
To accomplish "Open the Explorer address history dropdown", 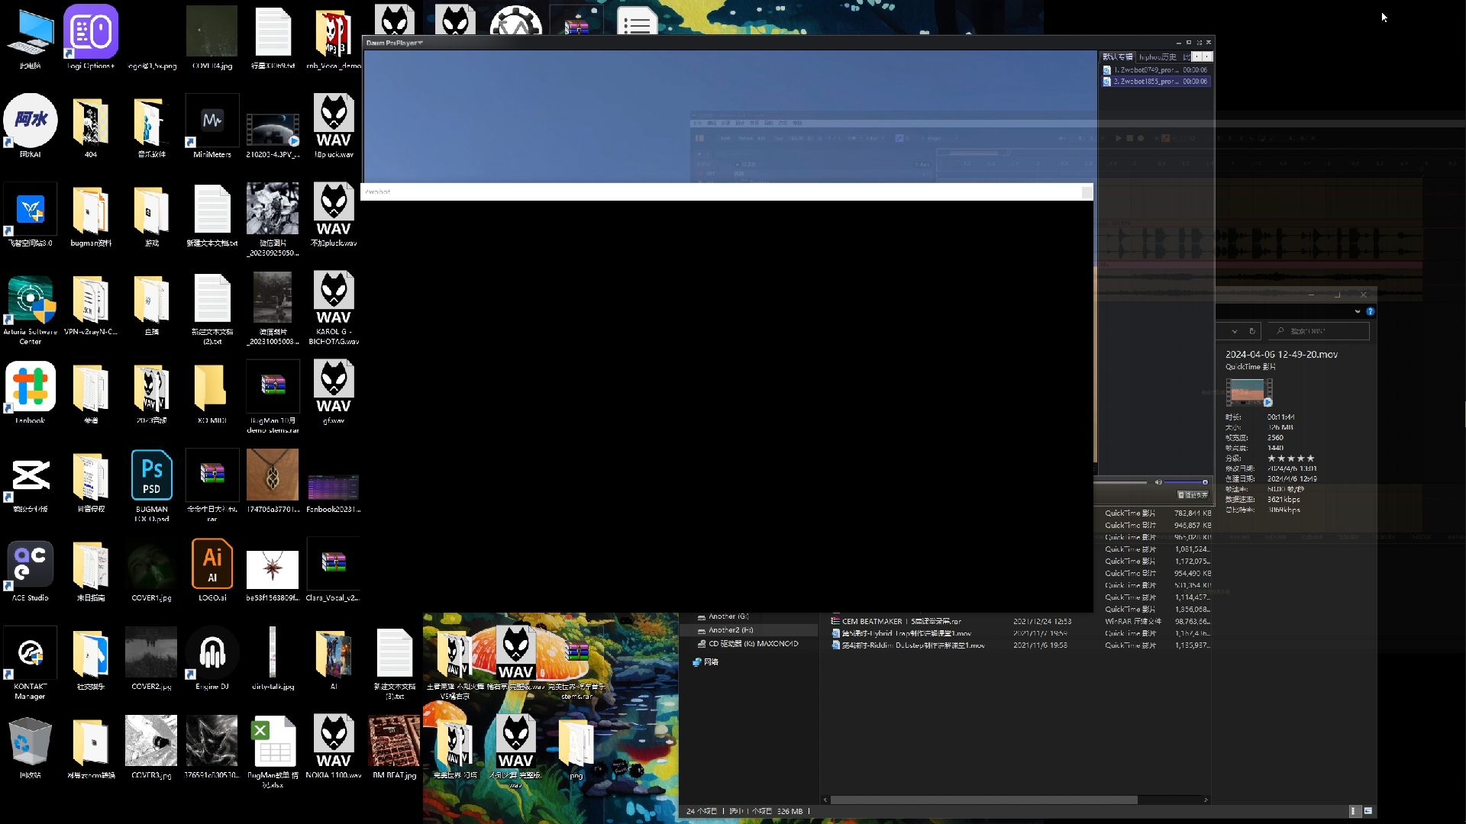I will pos(1235,331).
